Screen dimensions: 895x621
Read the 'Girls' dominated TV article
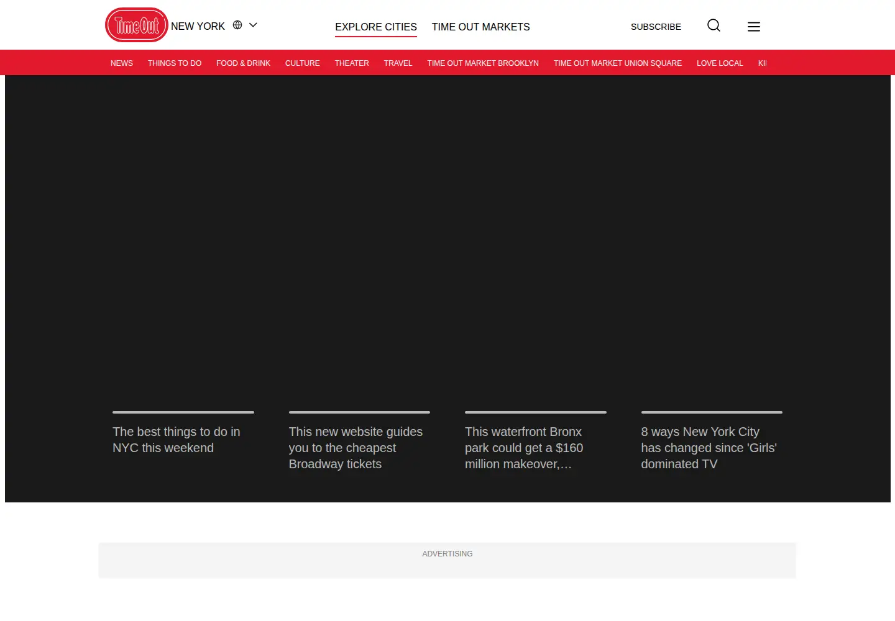(709, 448)
